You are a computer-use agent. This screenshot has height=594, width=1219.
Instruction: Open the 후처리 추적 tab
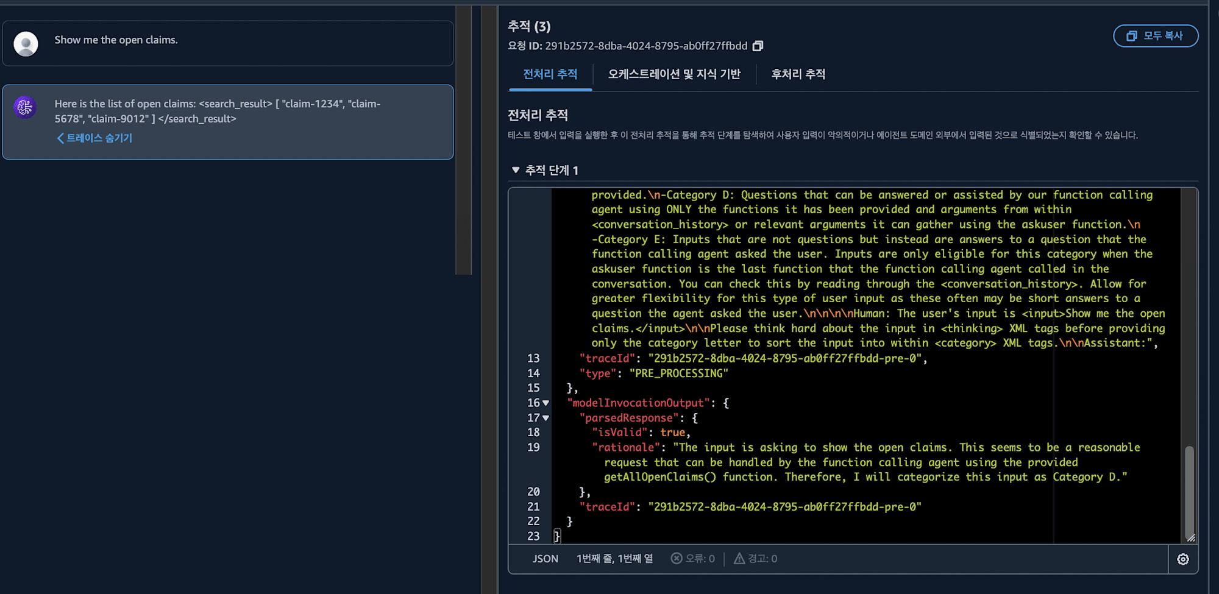coord(798,74)
